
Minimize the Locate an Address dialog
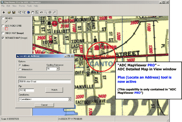[x=65, y=56]
